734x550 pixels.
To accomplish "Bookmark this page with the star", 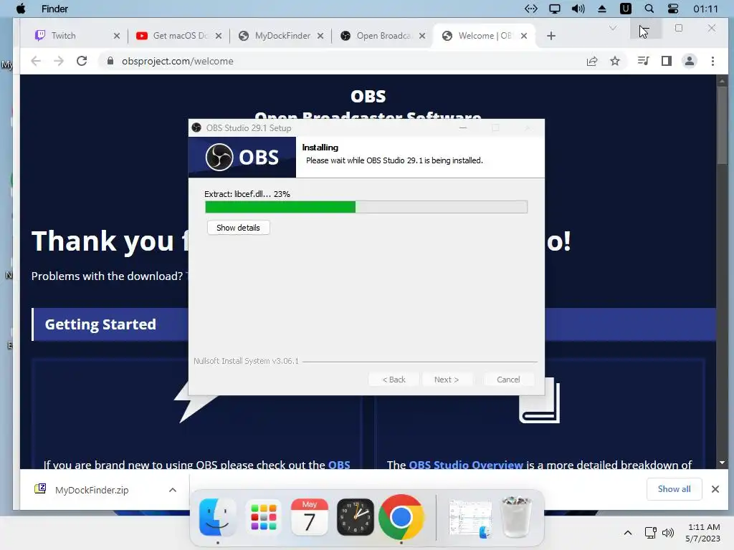I will pos(615,61).
